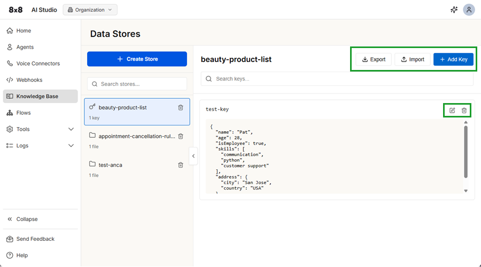Click Import button

(x=413, y=59)
